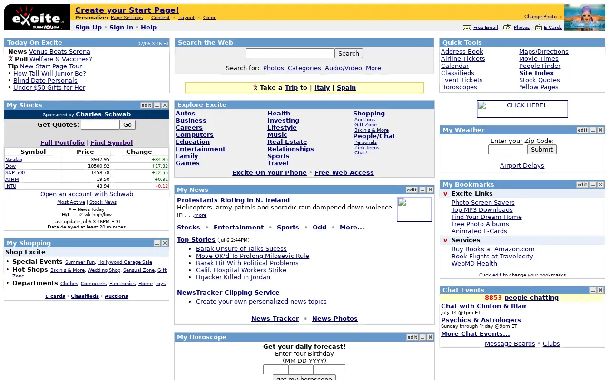Focus the Zip Code input field
The width and height of the screenshot is (609, 380).
point(506,150)
